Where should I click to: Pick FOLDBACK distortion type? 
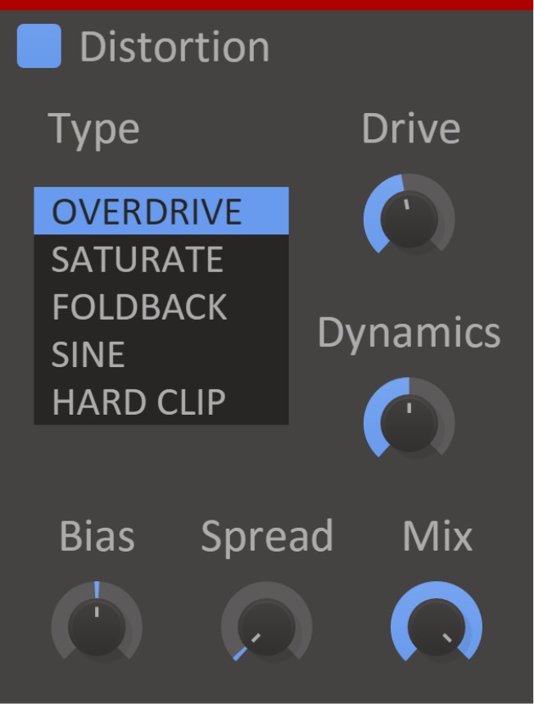(161, 307)
